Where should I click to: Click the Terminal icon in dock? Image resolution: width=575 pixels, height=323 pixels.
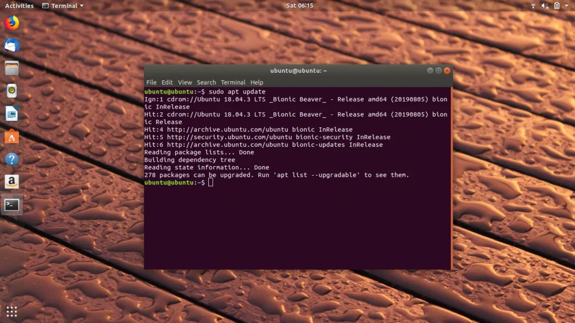(12, 205)
